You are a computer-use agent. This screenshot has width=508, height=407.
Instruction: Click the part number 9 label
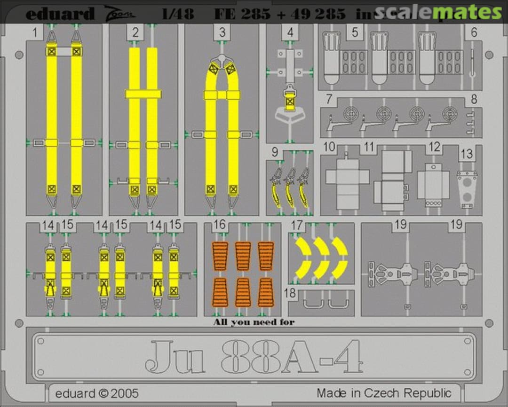click(x=275, y=153)
